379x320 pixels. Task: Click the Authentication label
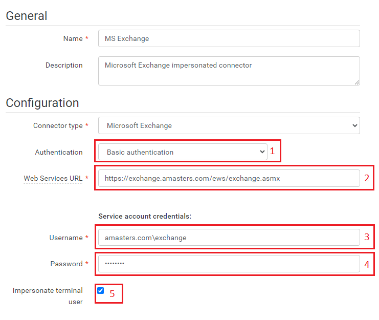[x=58, y=152]
